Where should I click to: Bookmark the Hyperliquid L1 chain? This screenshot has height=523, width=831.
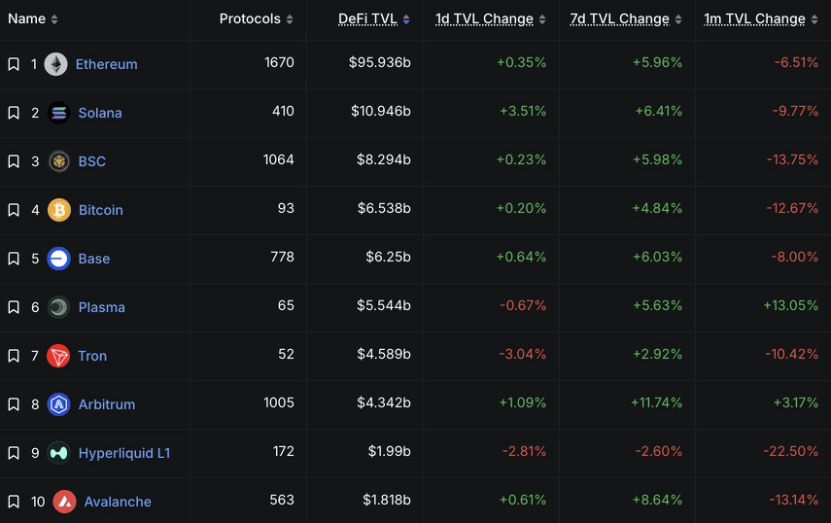point(14,453)
